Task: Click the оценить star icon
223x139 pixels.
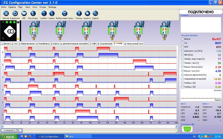Action: coord(87,13)
